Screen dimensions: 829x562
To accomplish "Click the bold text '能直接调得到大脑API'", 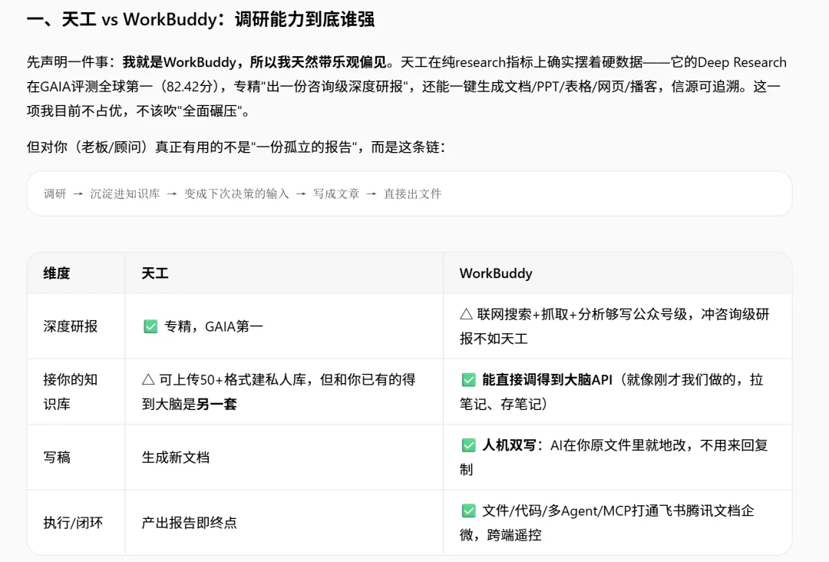I will tap(547, 379).
